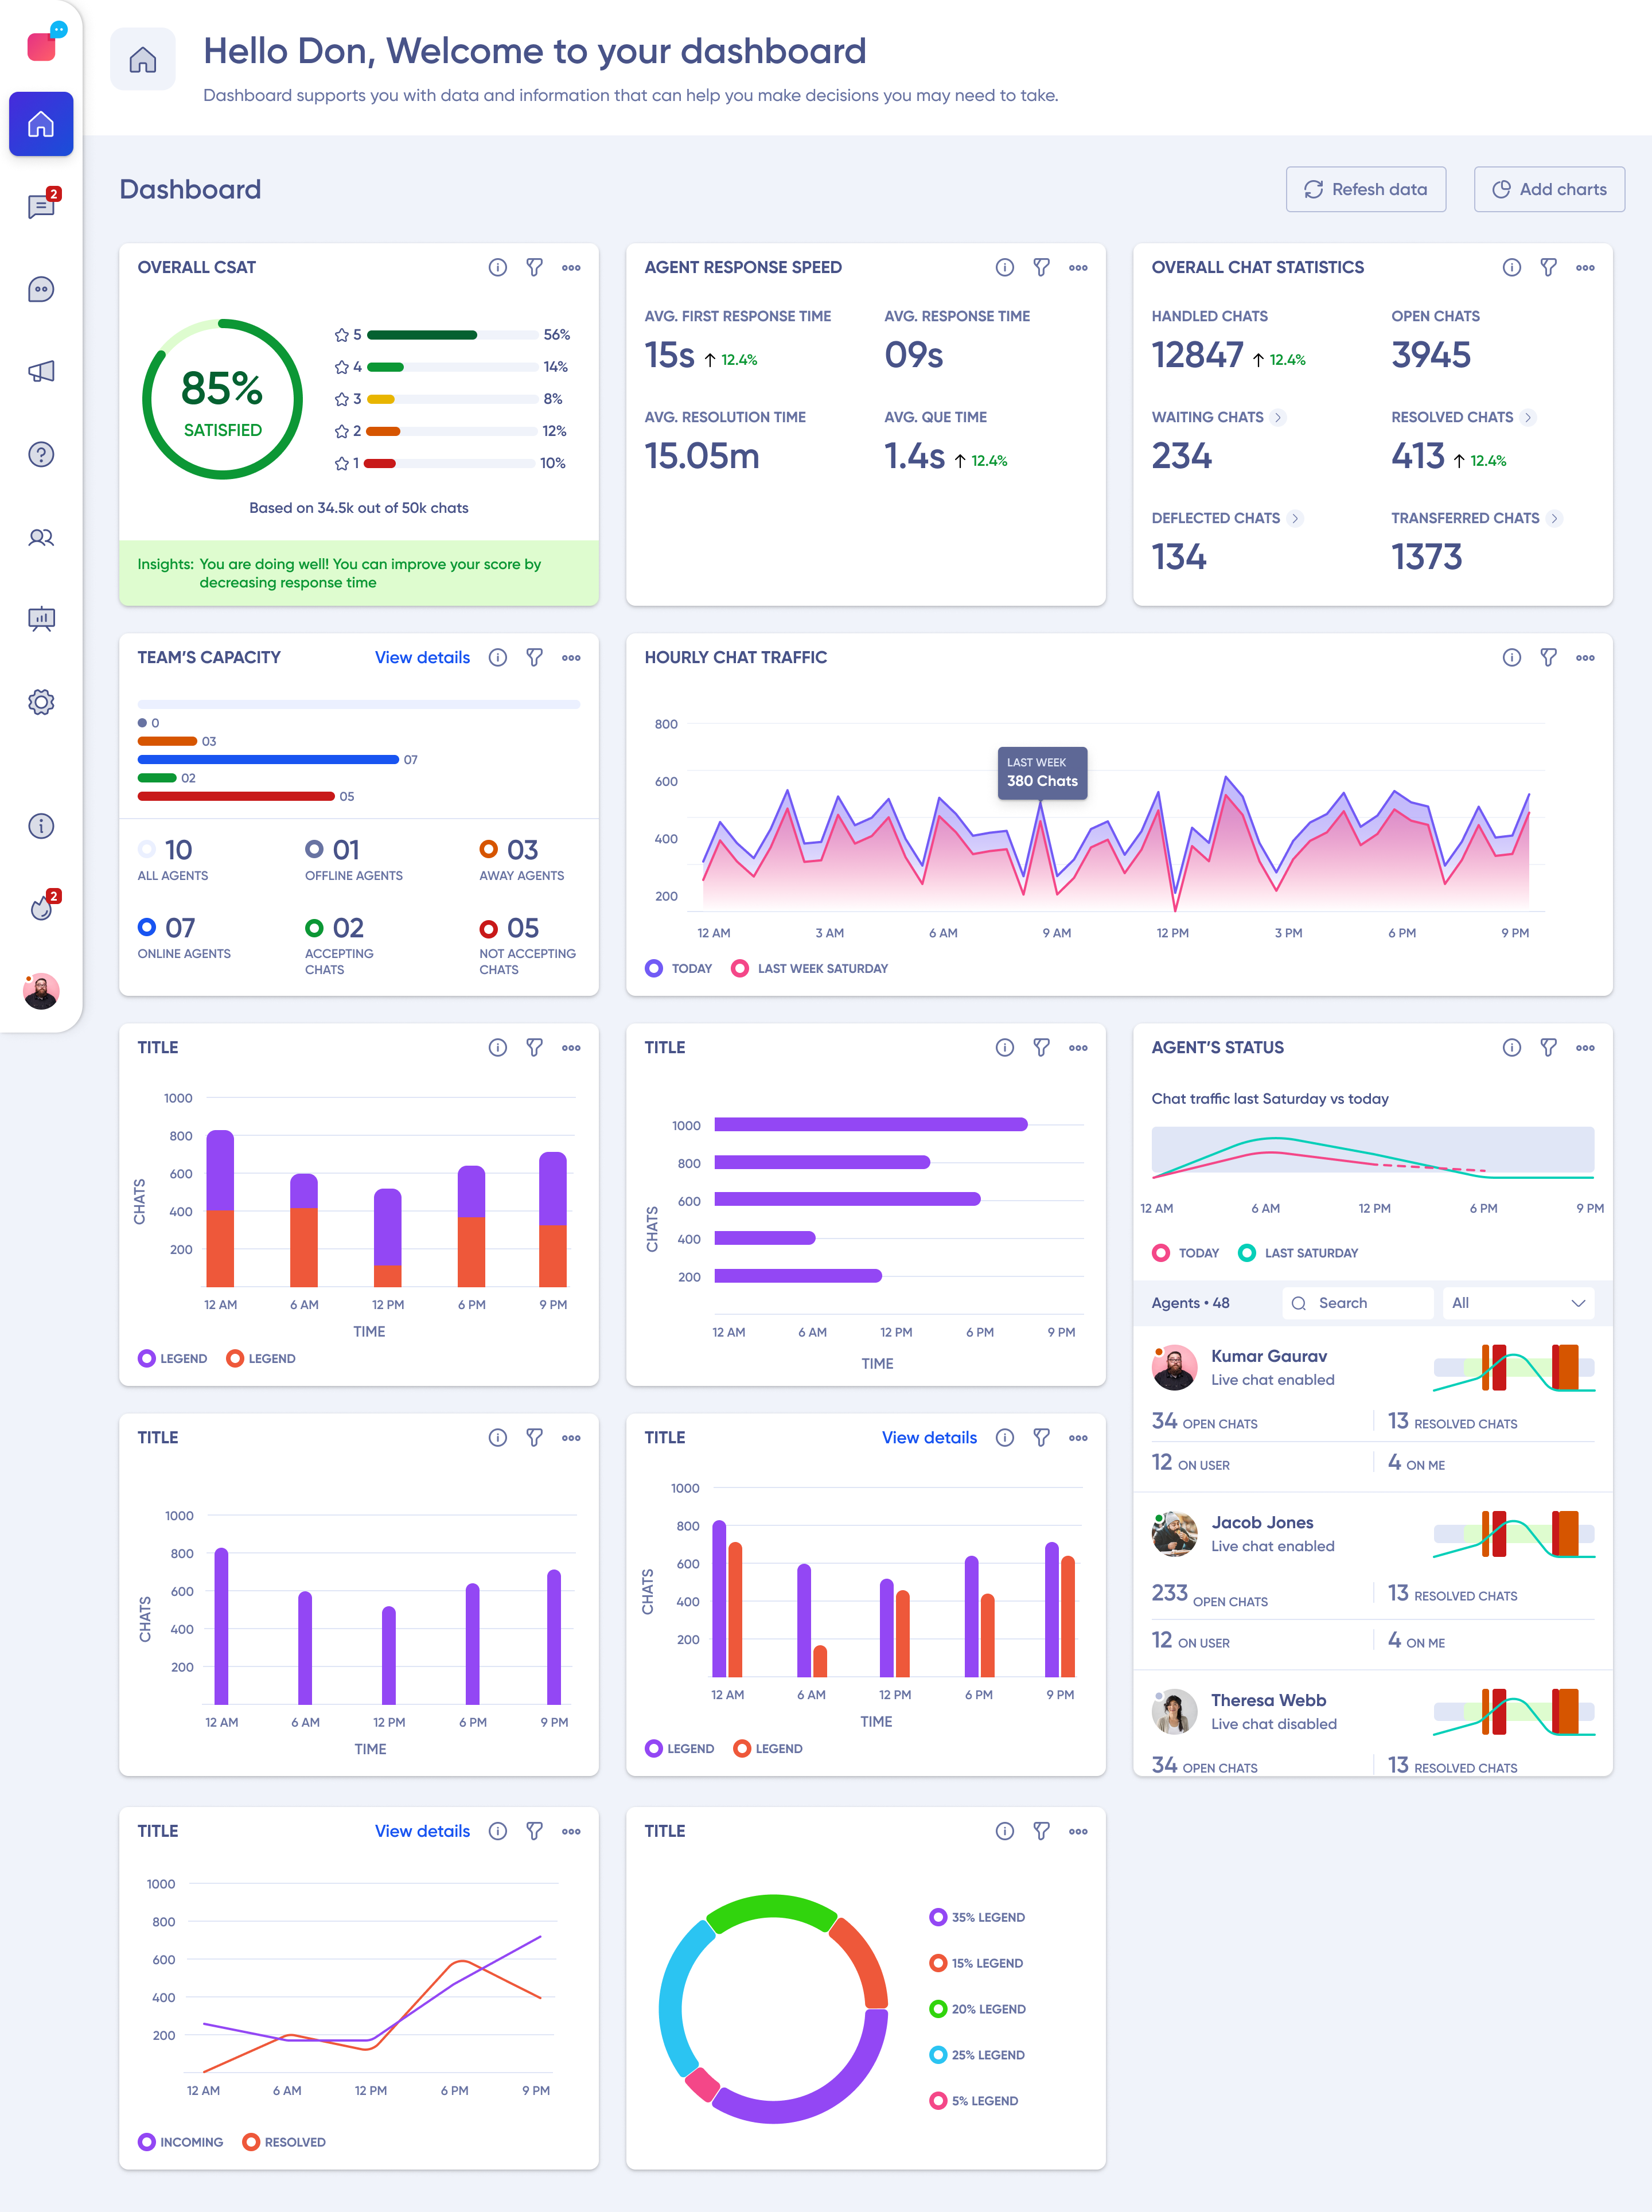Screen dimensions: 1652x2212
Task: Click info icon on Hourly Chat Traffic
Action: [x=1511, y=657]
